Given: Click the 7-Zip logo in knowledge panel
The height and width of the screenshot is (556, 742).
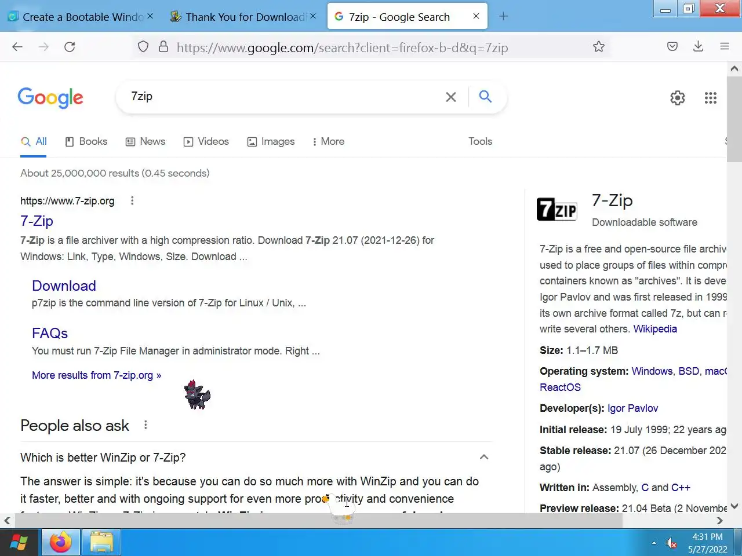Looking at the screenshot, I should pyautogui.click(x=556, y=209).
